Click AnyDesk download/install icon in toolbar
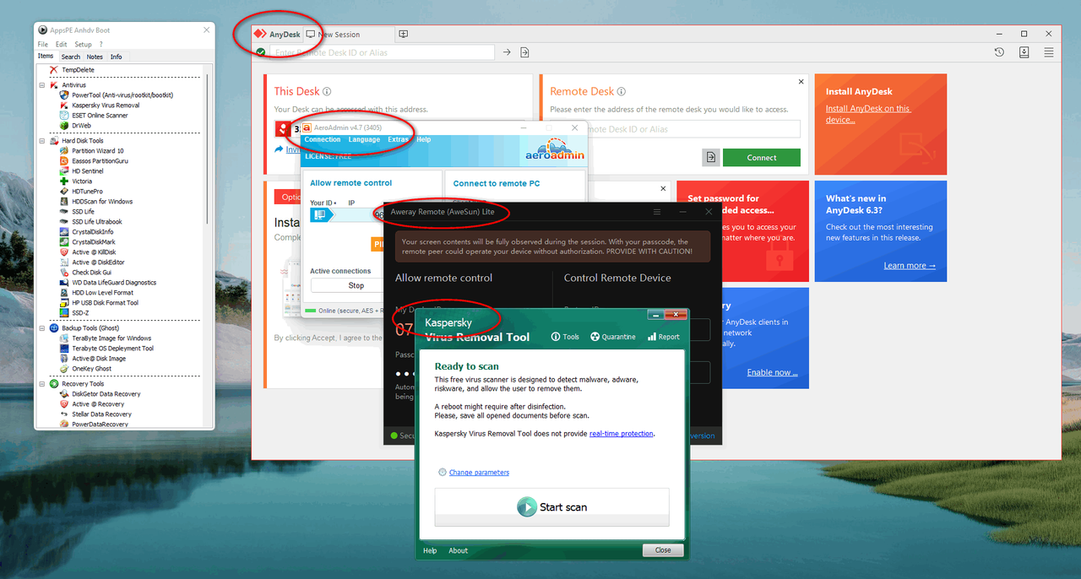The height and width of the screenshot is (579, 1081). coord(1024,52)
